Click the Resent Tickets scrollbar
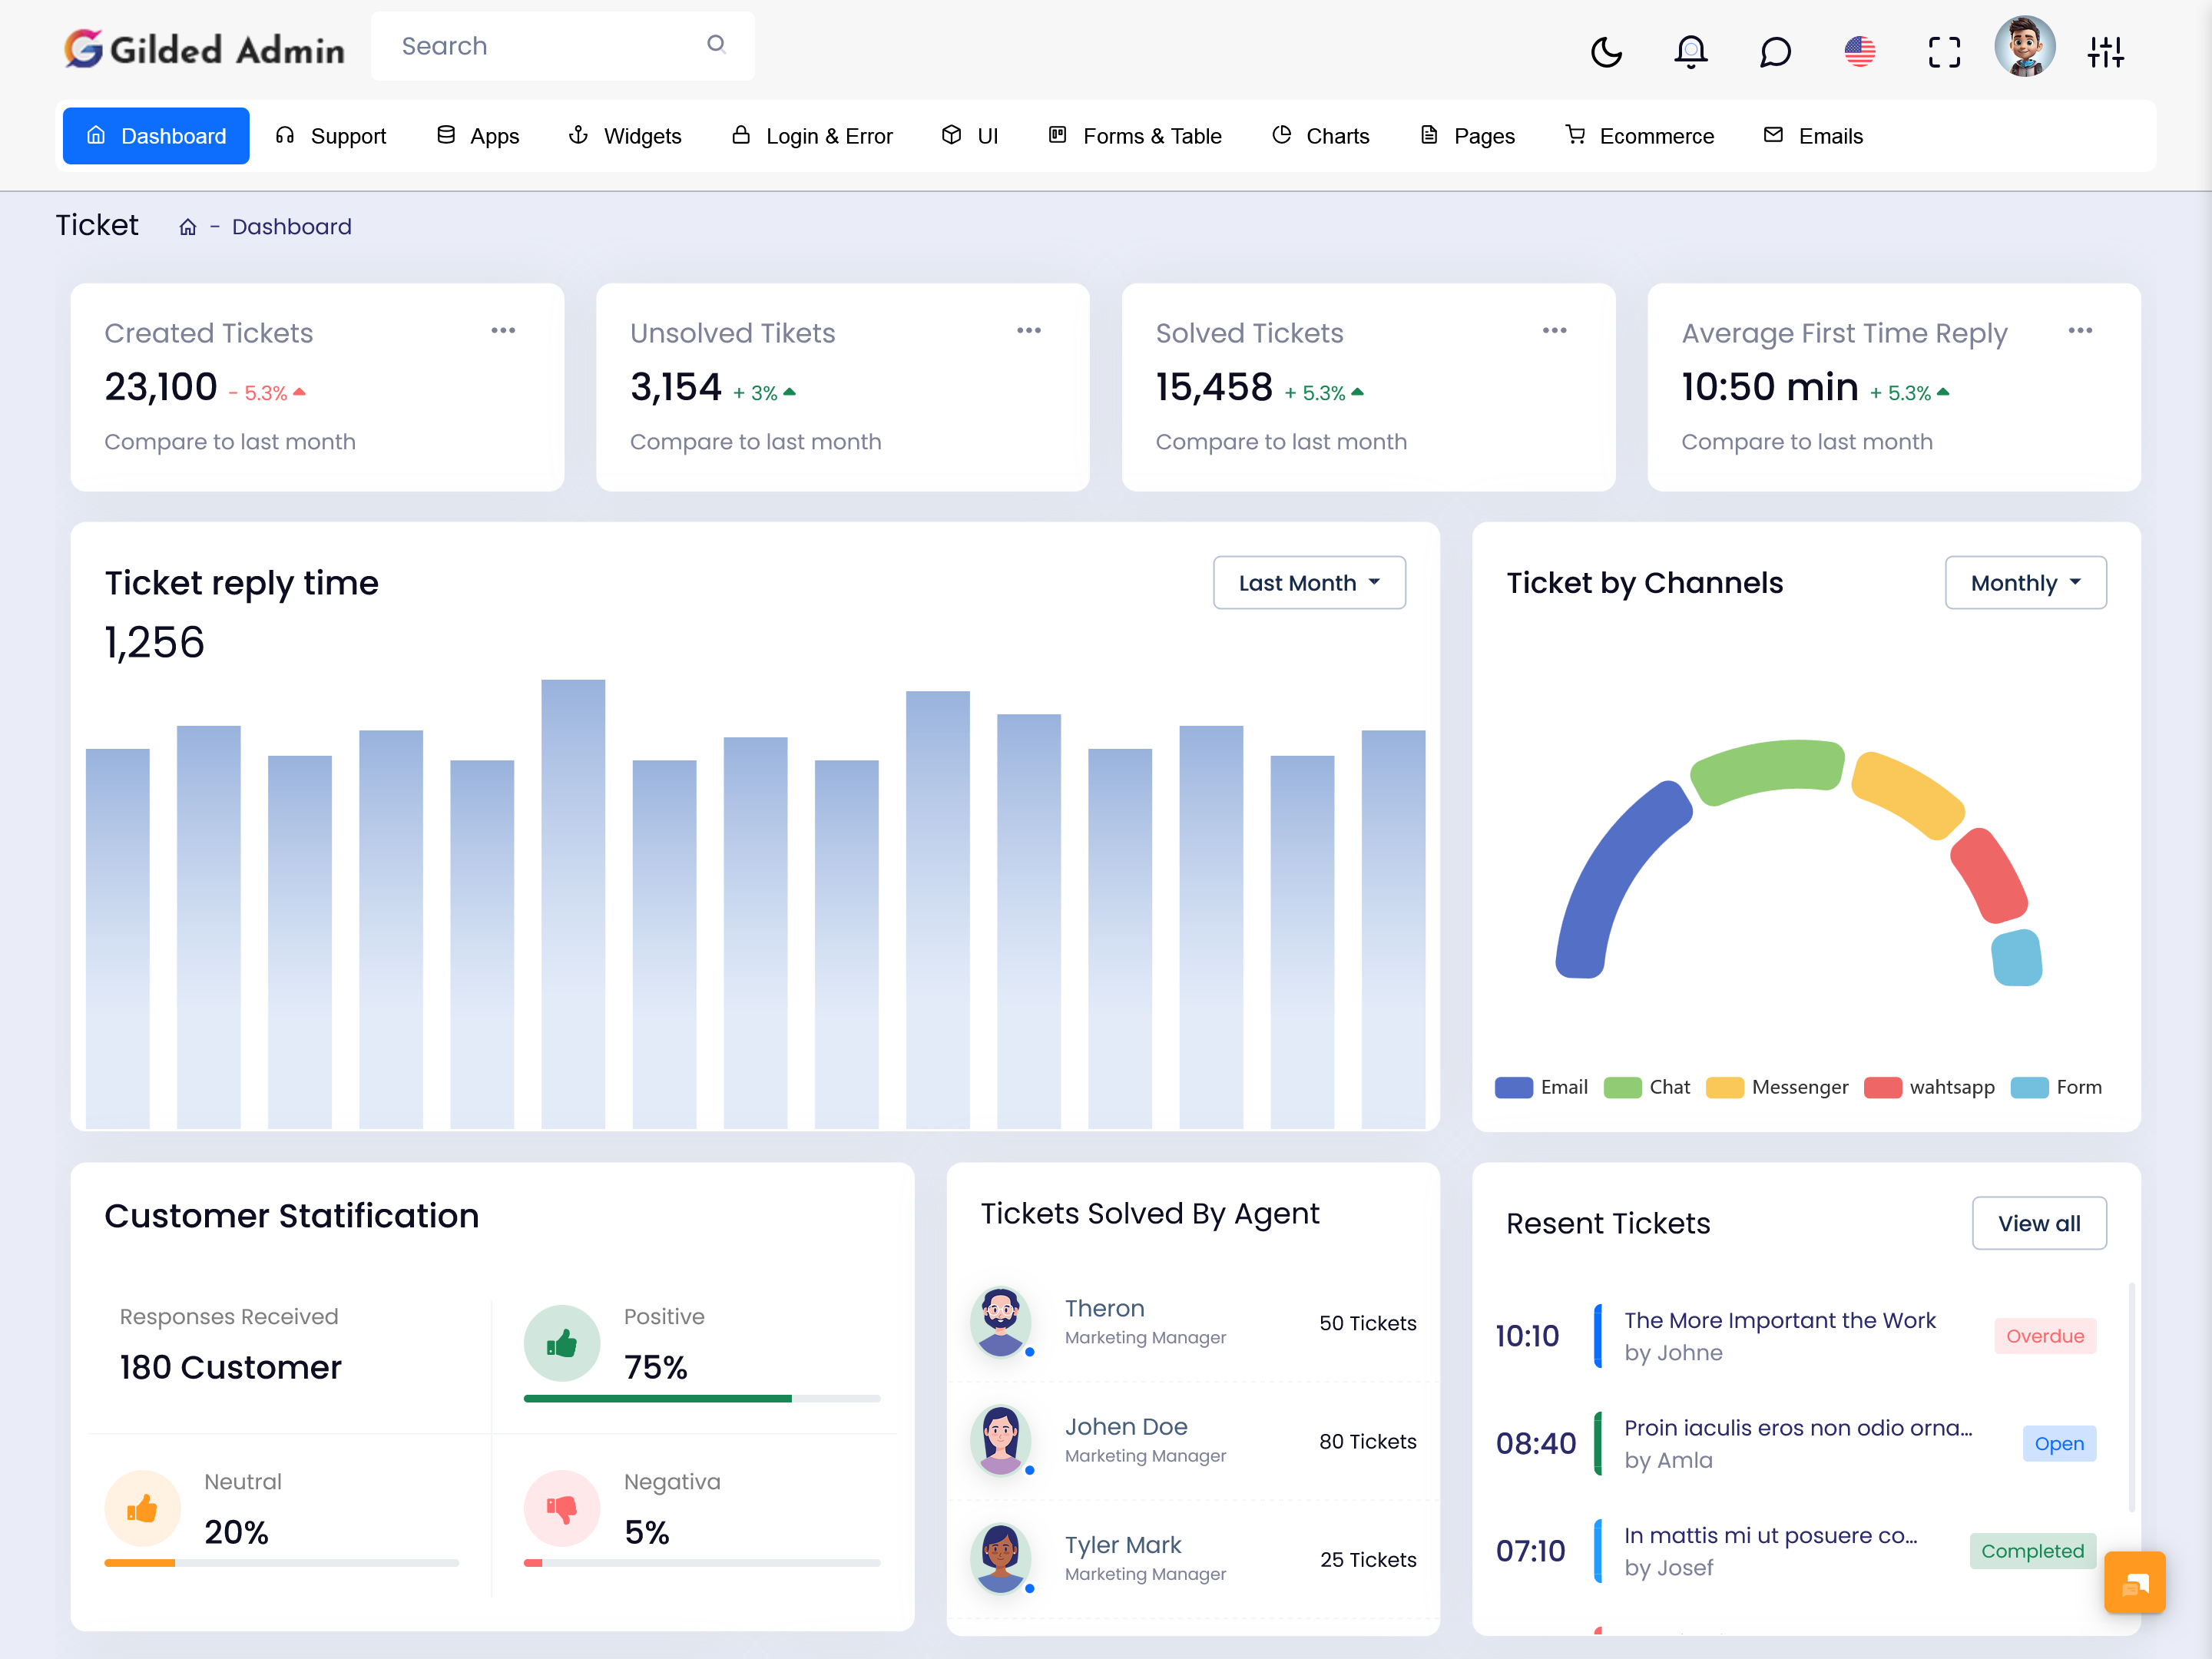2212x1659 pixels. 2131,1398
